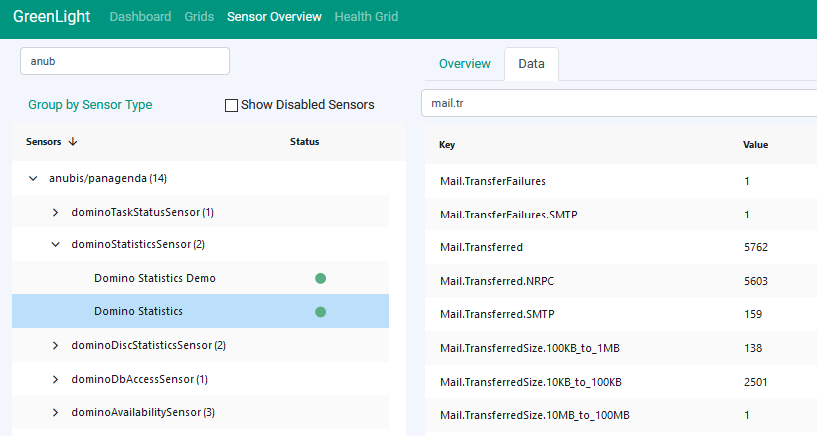Open the Health Grid page
This screenshot has height=436, width=817.
pyautogui.click(x=366, y=17)
